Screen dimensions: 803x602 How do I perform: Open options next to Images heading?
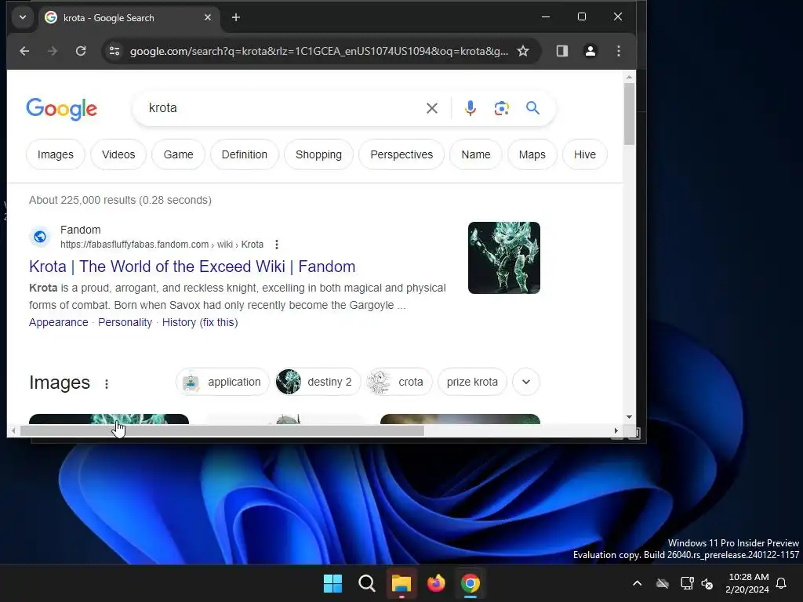107,384
